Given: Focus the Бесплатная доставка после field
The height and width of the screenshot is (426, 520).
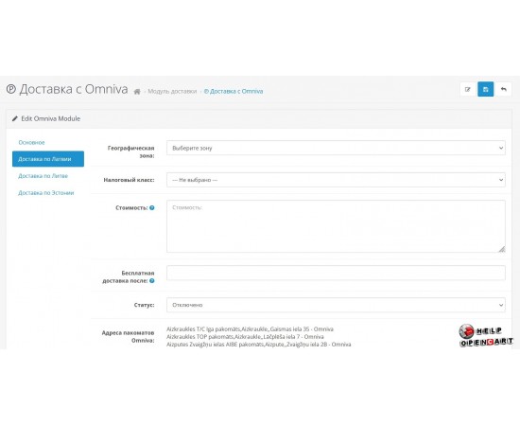Looking at the screenshot, I should click(x=336, y=273).
